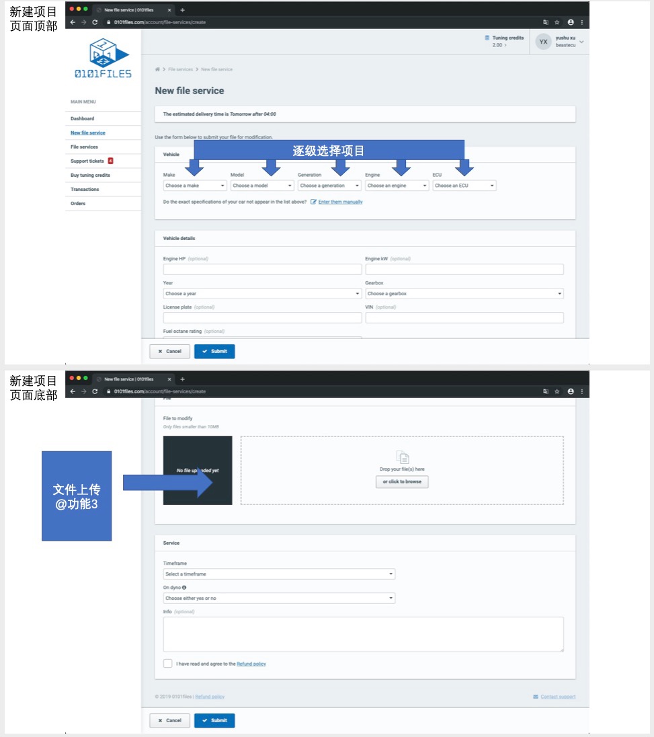The height and width of the screenshot is (737, 654).
Task: Click the YX user avatar
Action: coord(543,42)
